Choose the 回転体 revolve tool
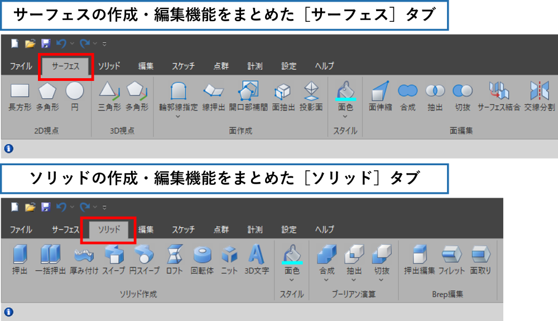The width and height of the screenshot is (558, 321). pyautogui.click(x=202, y=259)
